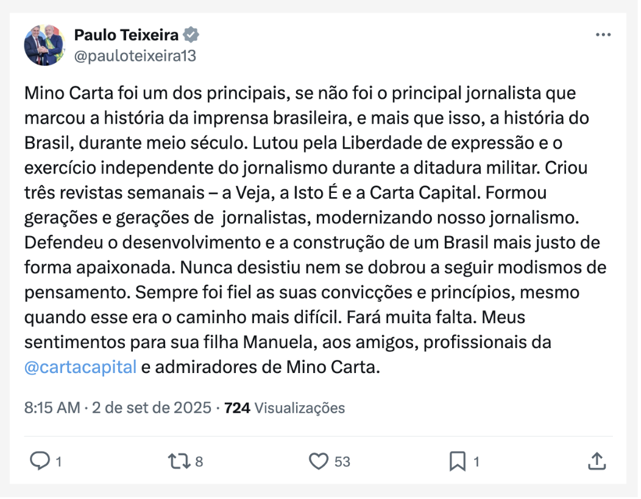Screen dimensions: 641x499
Task: Open the @pauloteixeira13 handle link
Action: point(135,56)
